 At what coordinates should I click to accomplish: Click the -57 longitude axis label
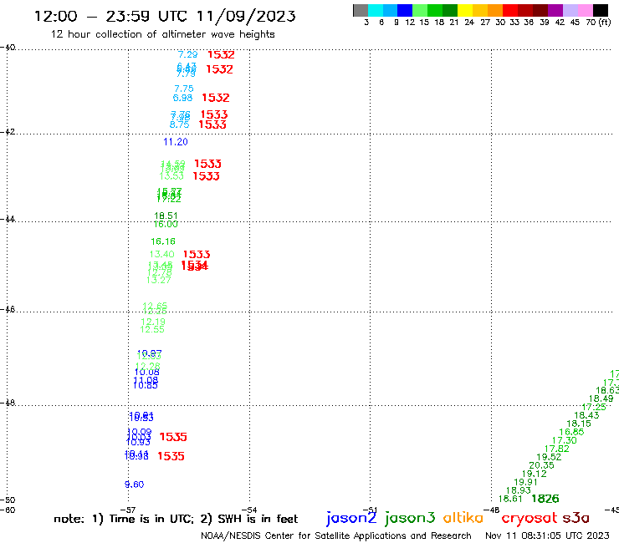[x=128, y=510]
